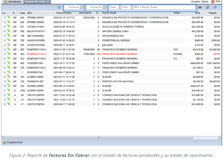The height and width of the screenshot is (159, 223).
Task: Sort by the Vencimiento column header
Action: [x=85, y=13]
